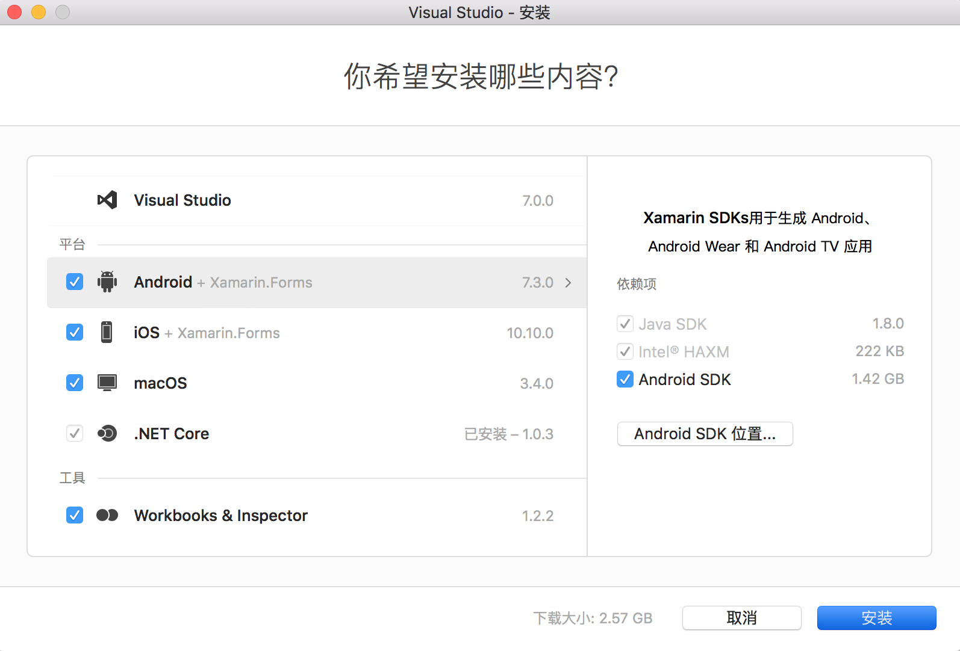960x651 pixels.
Task: Select the macOS row label
Action: pyautogui.click(x=160, y=383)
